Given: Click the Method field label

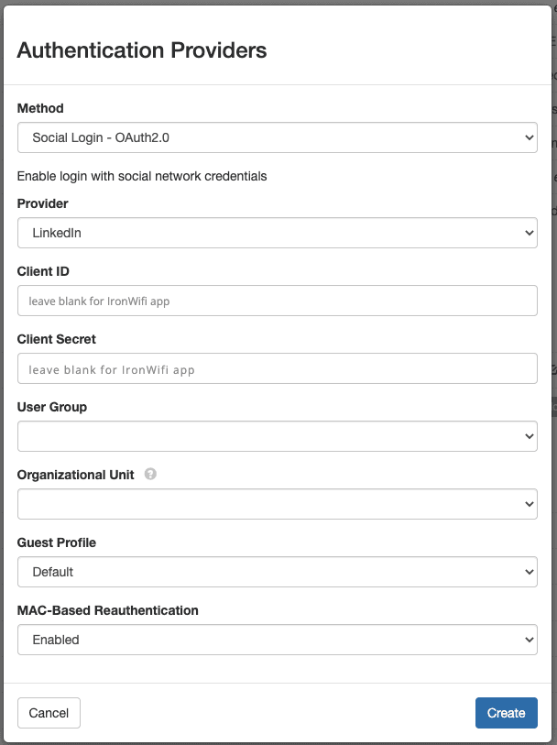Looking at the screenshot, I should (x=40, y=108).
